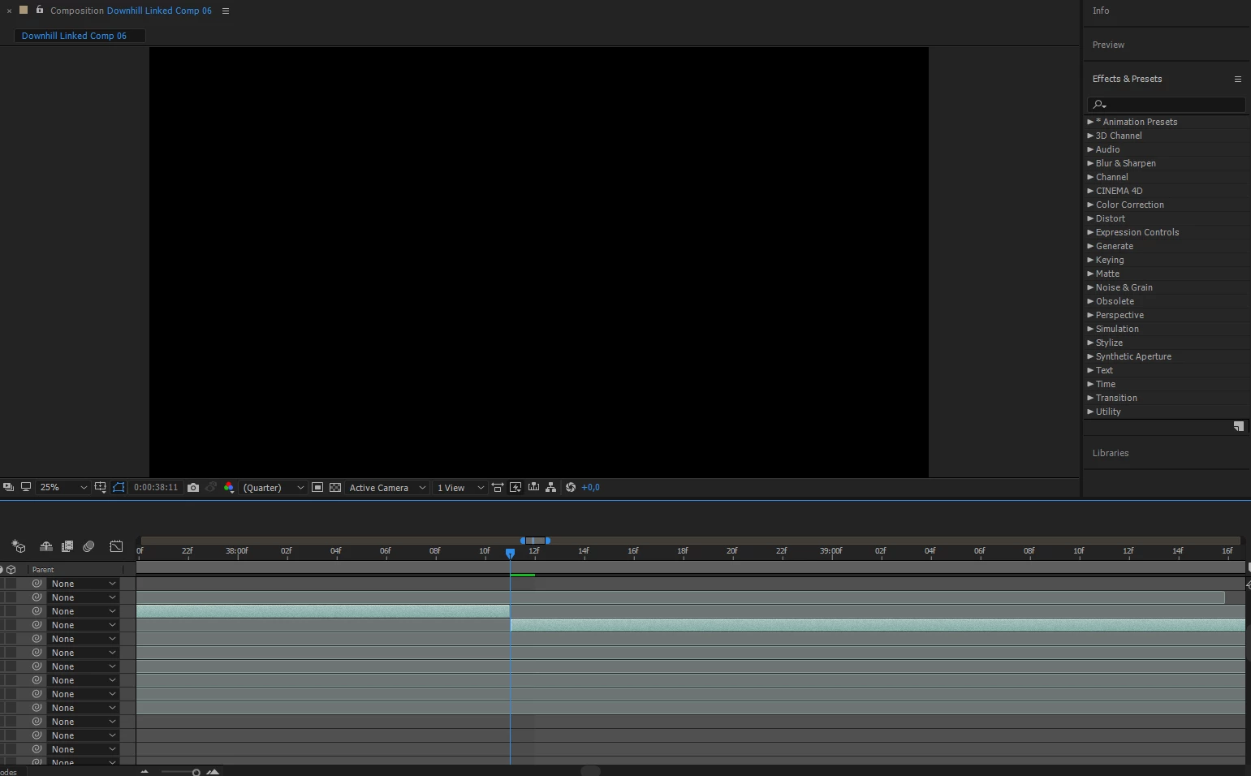Open the Info panel

point(1101,11)
